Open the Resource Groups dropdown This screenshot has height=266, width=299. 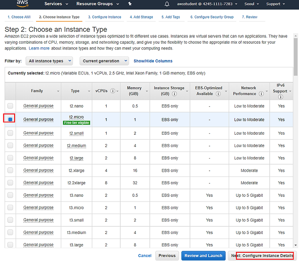click(98, 4)
